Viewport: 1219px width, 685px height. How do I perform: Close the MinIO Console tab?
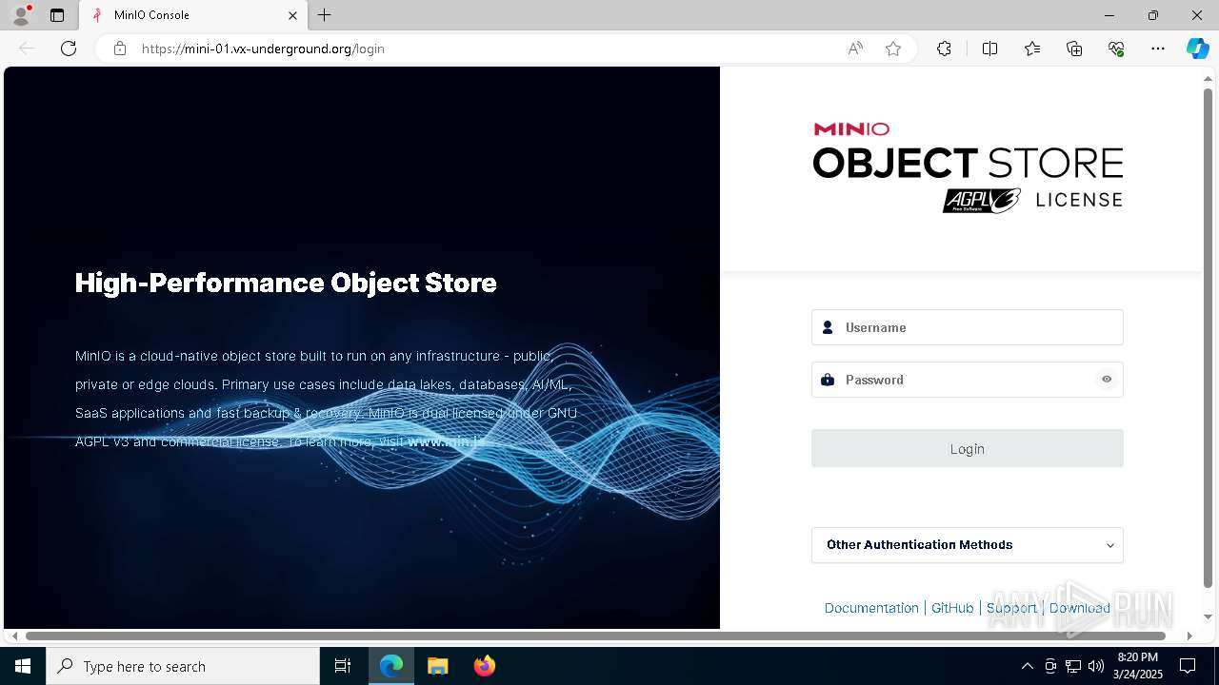292,15
